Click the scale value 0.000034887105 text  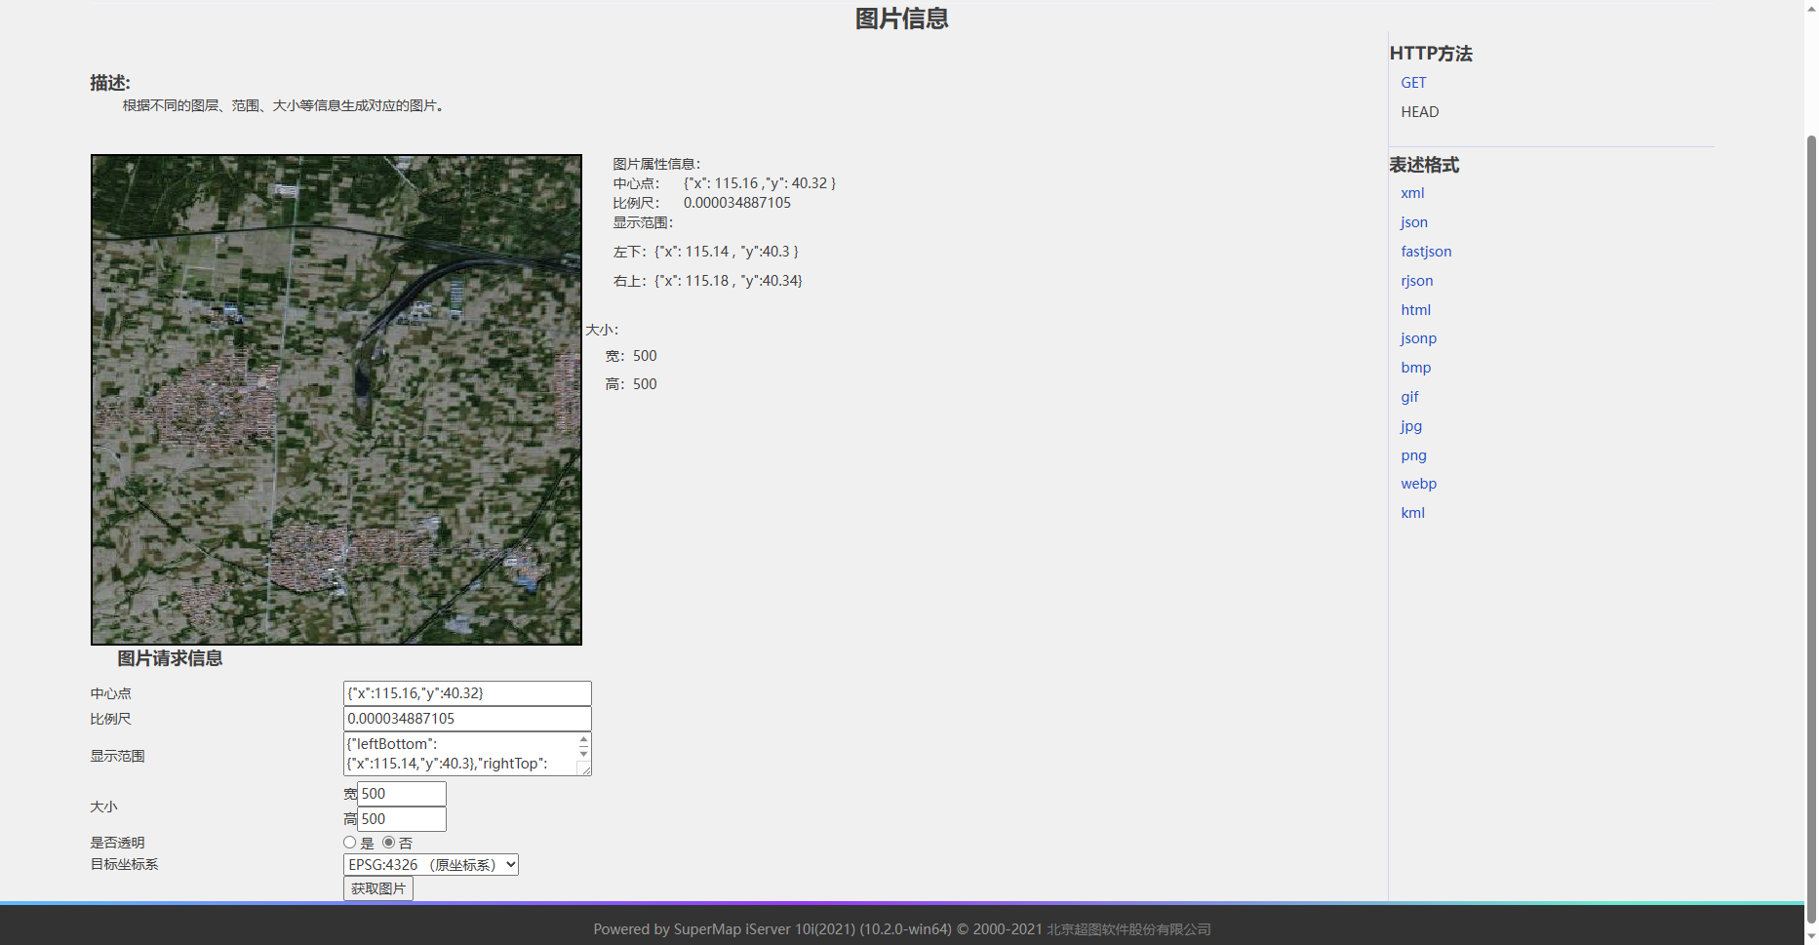point(737,203)
